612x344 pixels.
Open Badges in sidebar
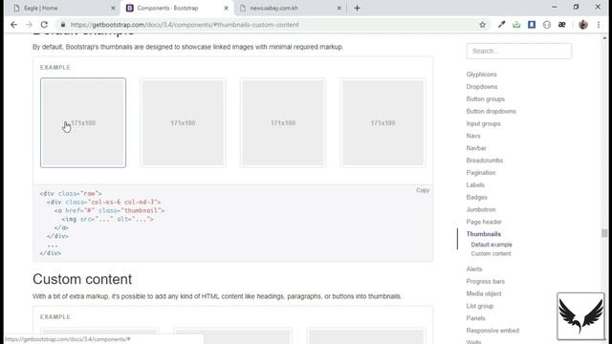476,198
